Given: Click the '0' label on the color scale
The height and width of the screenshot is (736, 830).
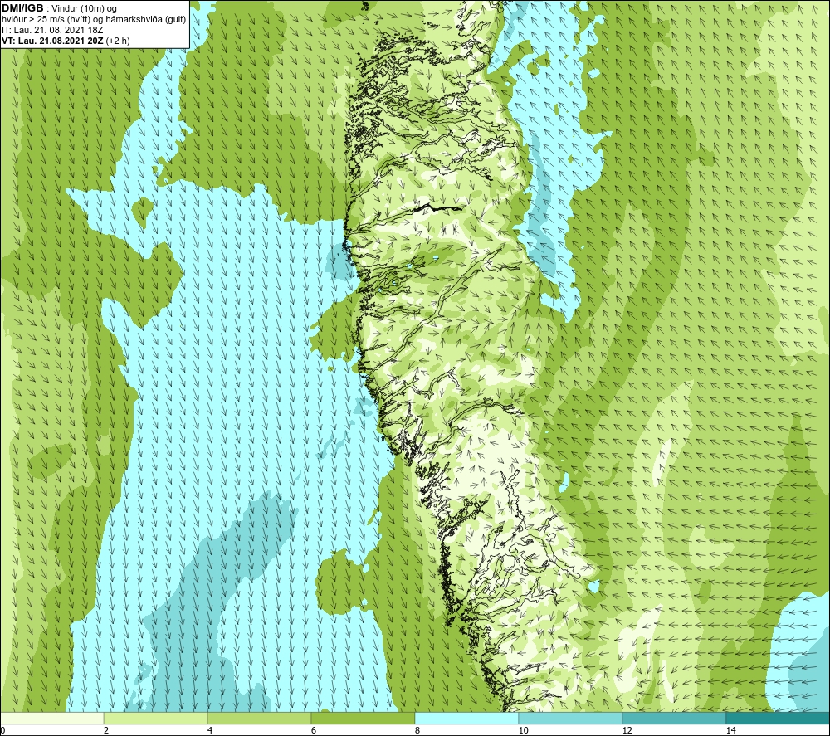Looking at the screenshot, I should point(2,730).
